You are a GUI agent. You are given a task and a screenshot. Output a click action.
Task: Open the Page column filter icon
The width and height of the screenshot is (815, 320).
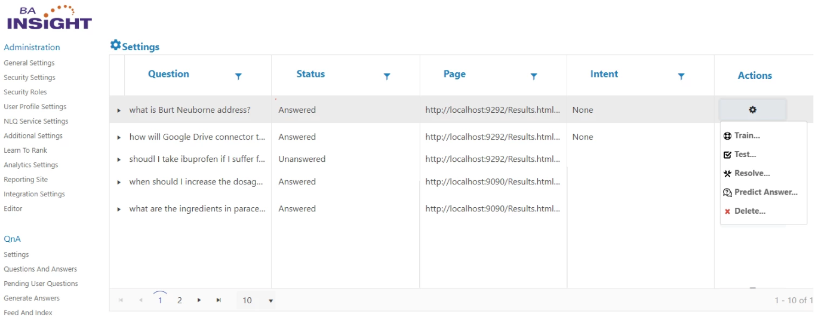pyautogui.click(x=534, y=76)
